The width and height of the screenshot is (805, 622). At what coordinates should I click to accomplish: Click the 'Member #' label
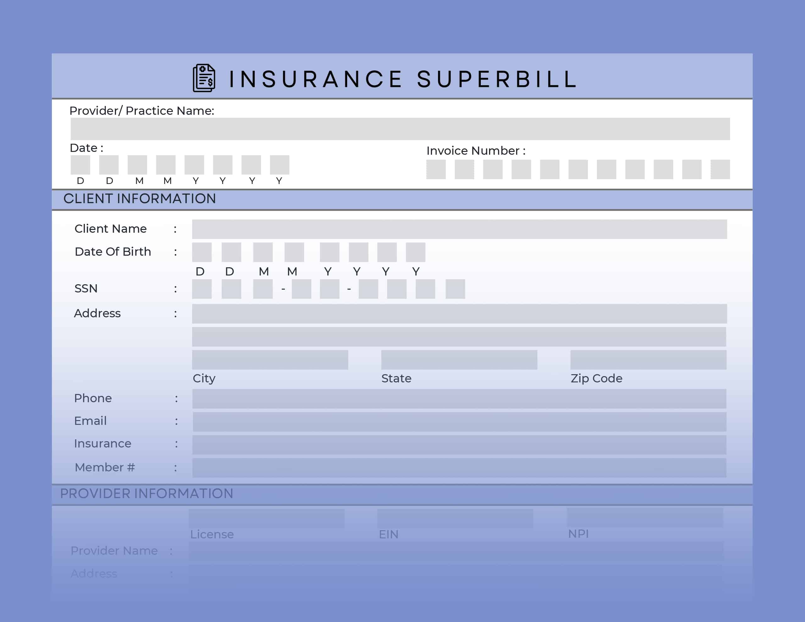pos(105,467)
